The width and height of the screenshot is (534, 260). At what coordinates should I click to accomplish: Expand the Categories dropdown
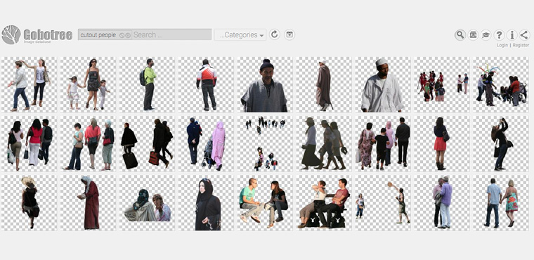pyautogui.click(x=240, y=34)
